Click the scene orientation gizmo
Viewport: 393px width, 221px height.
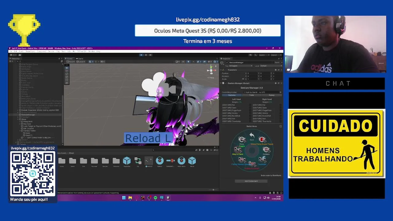(x=211, y=70)
